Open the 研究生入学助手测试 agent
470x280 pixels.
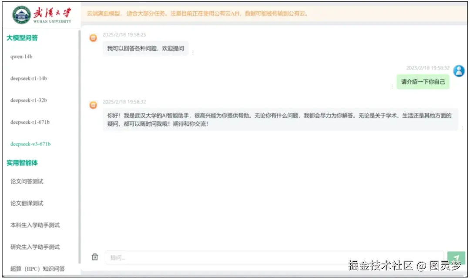point(34,247)
